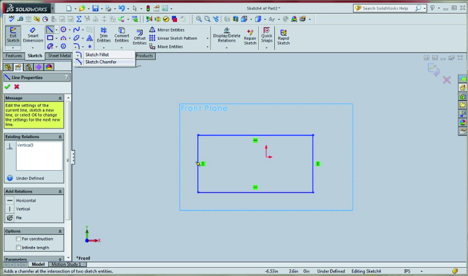Open Display/Delete Relations

[227, 36]
